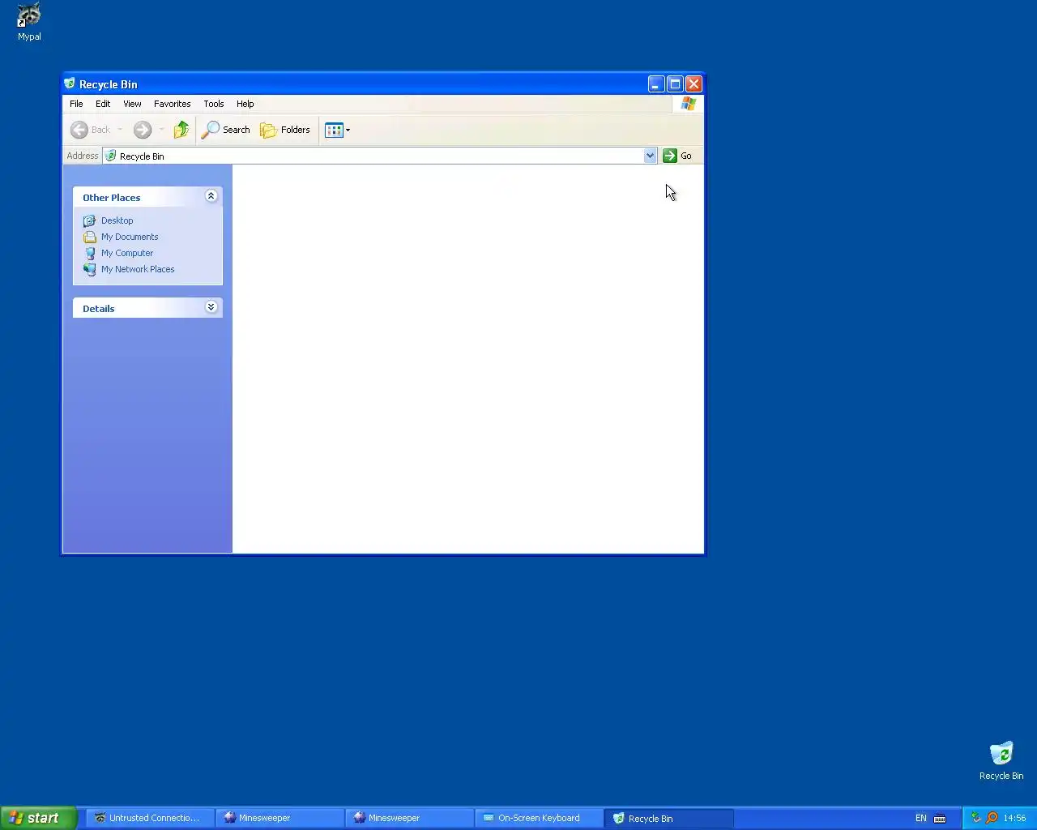Screen dimensions: 1037x830
Task: Open My Network Places link
Action: tap(138, 269)
